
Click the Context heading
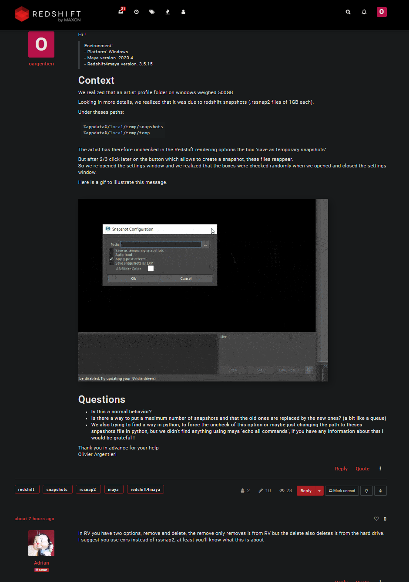click(96, 80)
